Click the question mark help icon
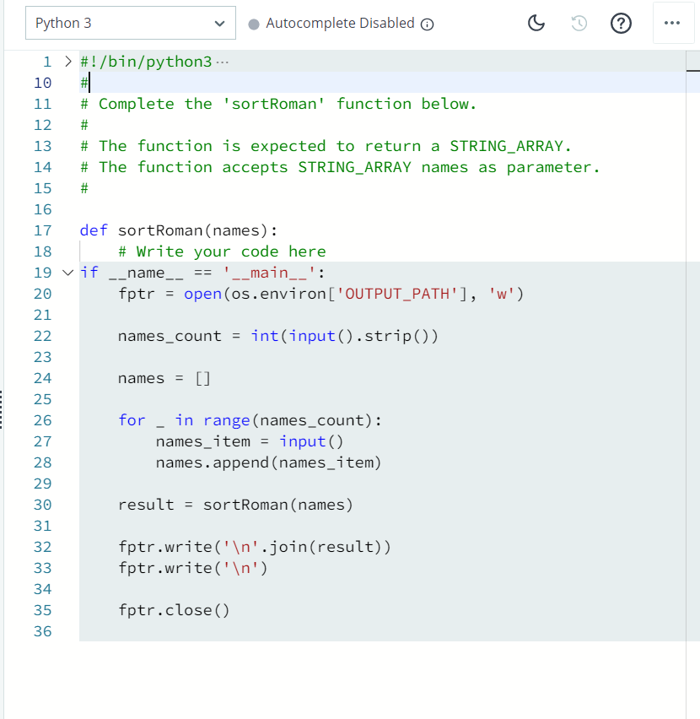The image size is (700, 719). 622,24
